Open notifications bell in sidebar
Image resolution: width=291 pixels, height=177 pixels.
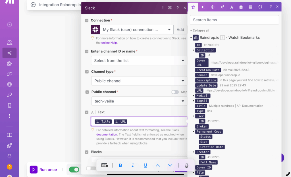tap(9, 156)
